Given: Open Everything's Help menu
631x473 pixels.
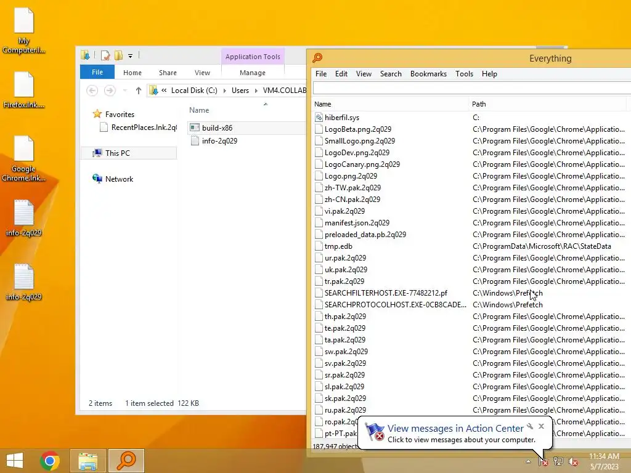Looking at the screenshot, I should click(x=489, y=74).
